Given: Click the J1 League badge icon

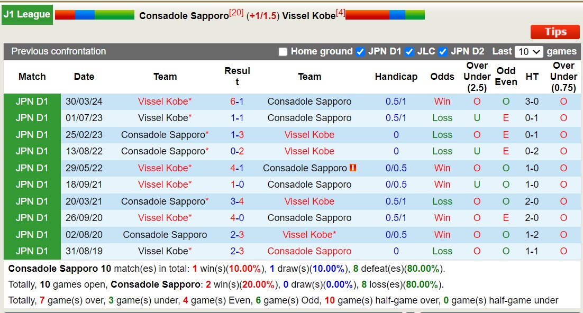Looking at the screenshot, I should point(26,14).
